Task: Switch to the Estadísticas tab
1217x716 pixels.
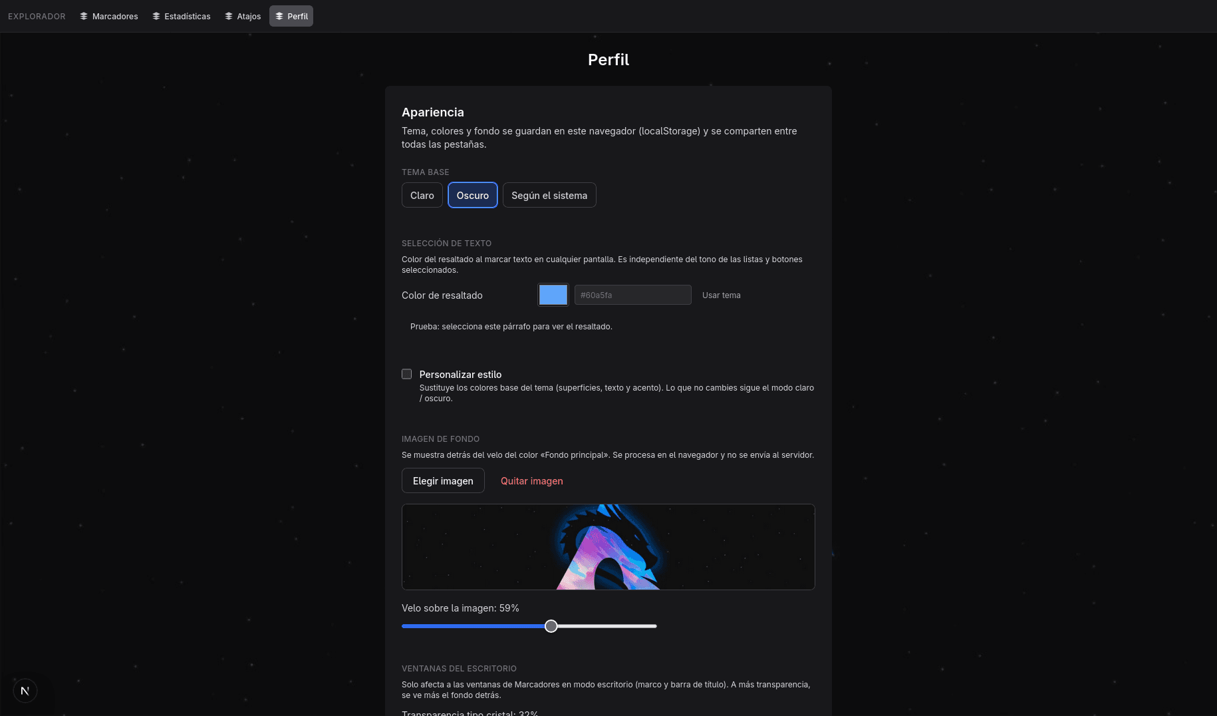Action: (x=182, y=16)
